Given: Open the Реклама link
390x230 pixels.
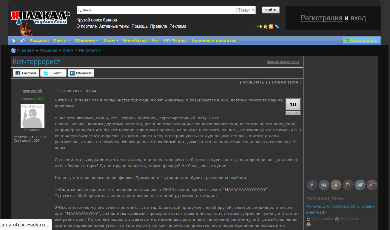Looking at the screenshot, I should (178, 26).
